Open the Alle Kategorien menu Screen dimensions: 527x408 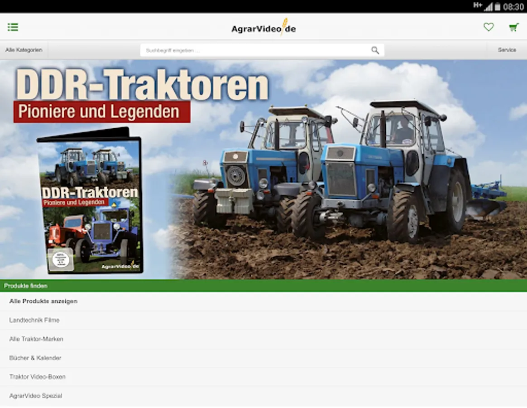click(x=24, y=50)
